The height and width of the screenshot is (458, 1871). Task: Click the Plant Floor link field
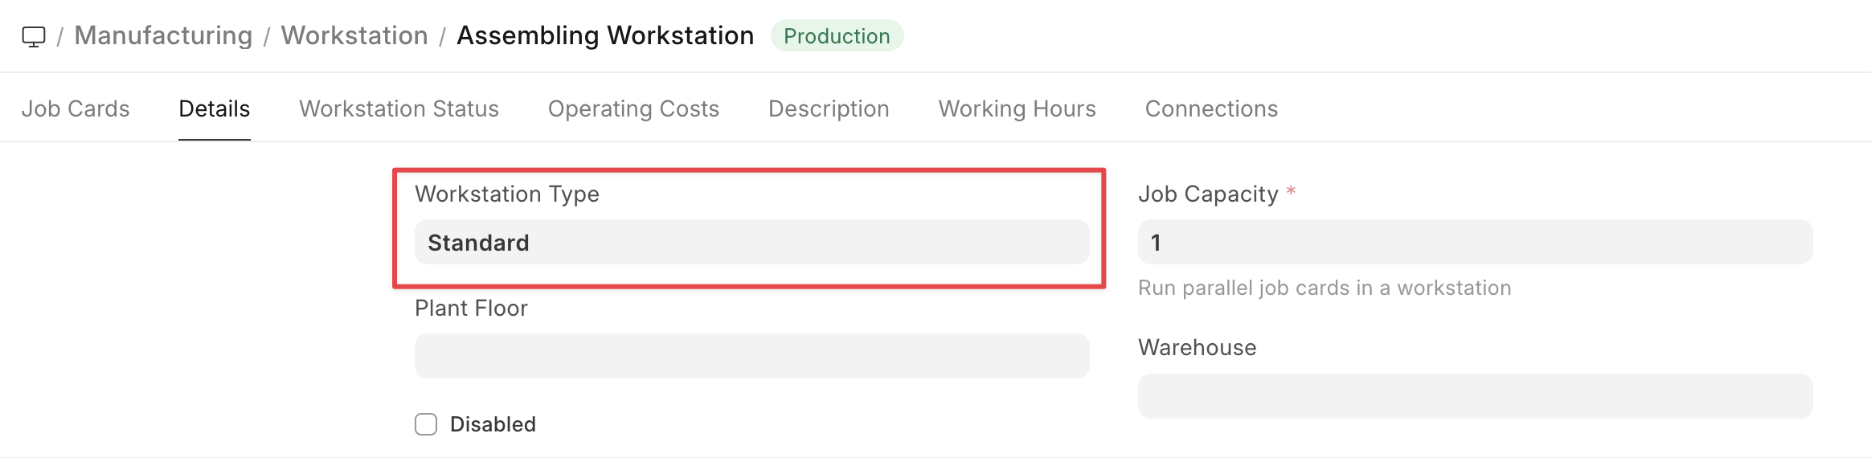[751, 356]
